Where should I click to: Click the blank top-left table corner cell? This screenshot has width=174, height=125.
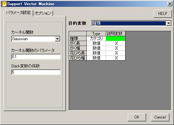78,34
